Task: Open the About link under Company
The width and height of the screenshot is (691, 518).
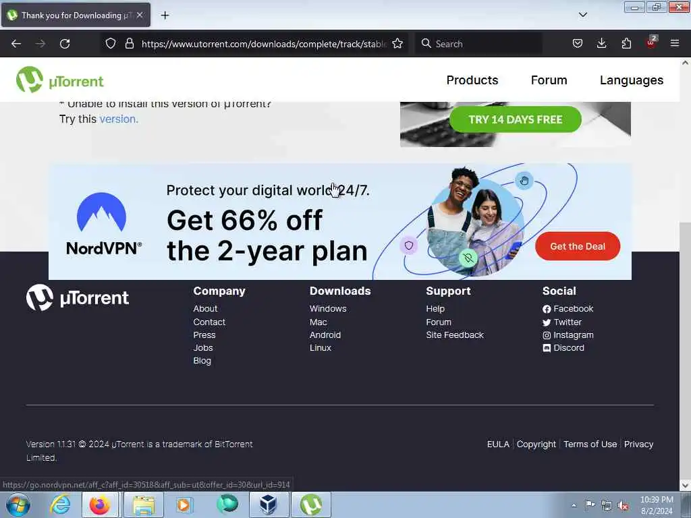Action: 205,309
